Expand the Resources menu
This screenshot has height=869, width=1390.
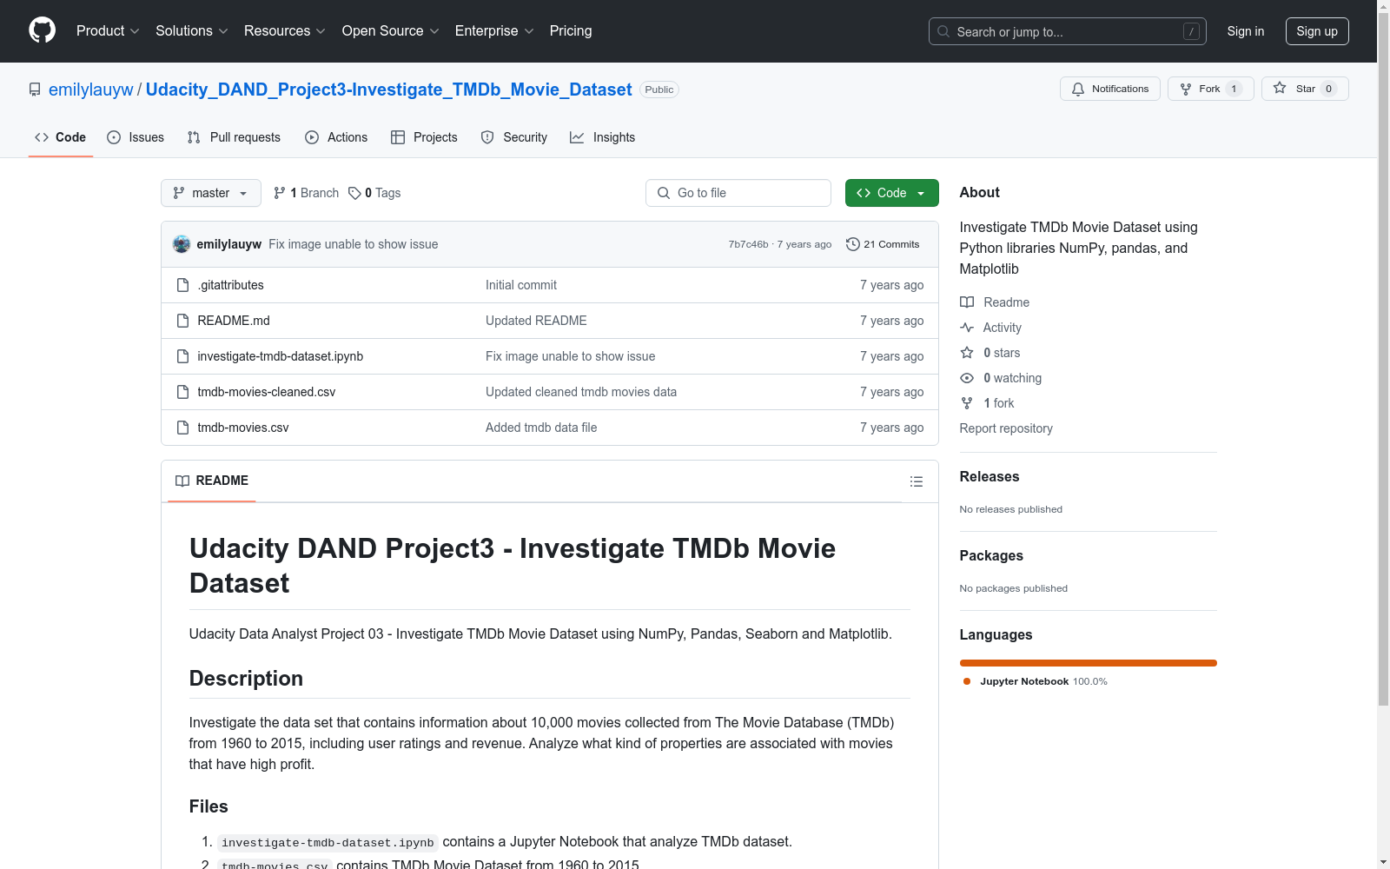[x=285, y=31]
